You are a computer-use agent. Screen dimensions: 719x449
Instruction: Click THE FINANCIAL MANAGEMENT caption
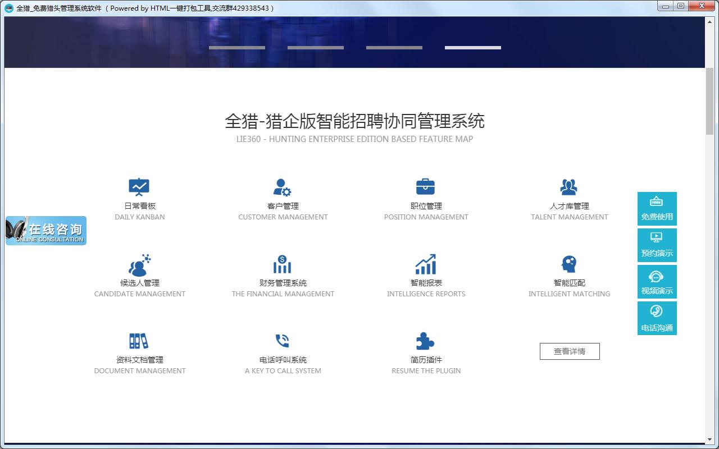(x=283, y=294)
